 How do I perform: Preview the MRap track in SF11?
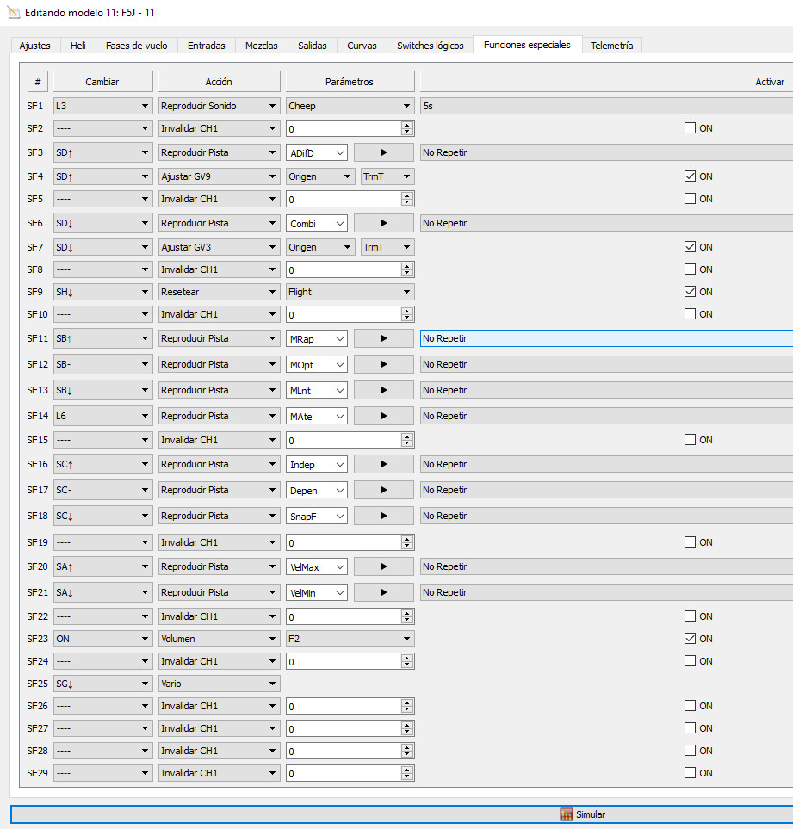383,338
